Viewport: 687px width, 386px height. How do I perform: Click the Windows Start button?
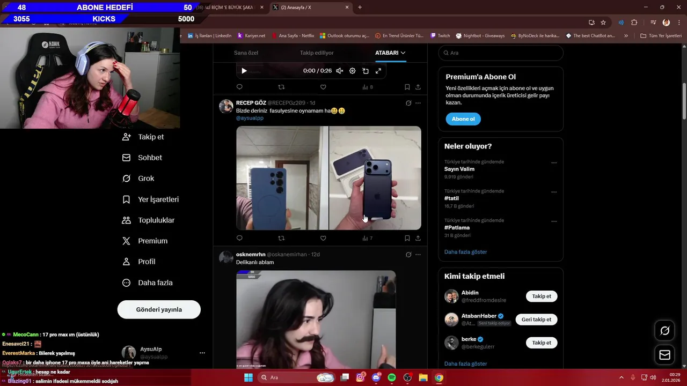click(x=249, y=377)
